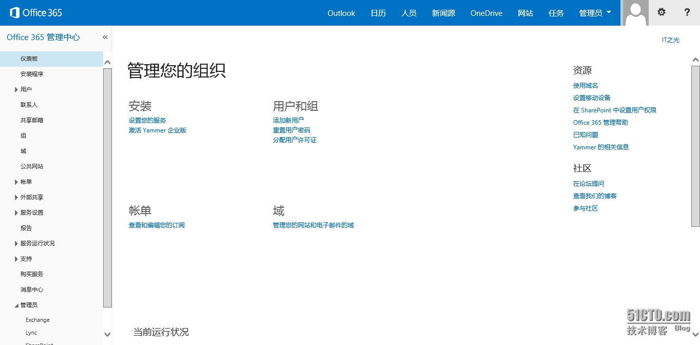Select 仪表板 in the sidebar

[x=29, y=59]
